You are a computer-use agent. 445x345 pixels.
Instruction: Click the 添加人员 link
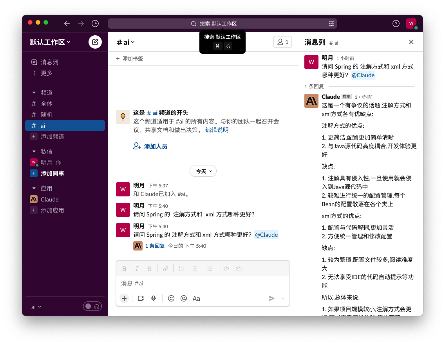pos(150,146)
